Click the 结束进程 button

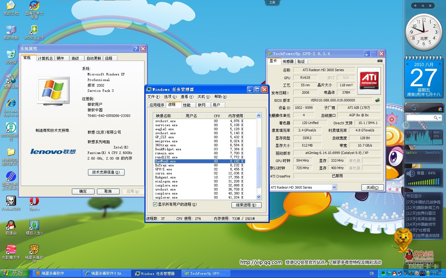246,205
